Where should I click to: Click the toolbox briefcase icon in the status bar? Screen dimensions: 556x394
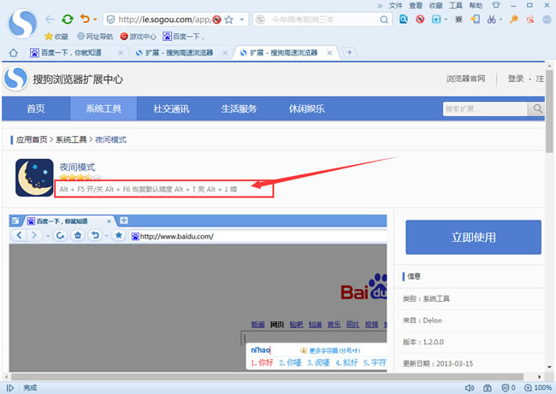tap(488, 388)
